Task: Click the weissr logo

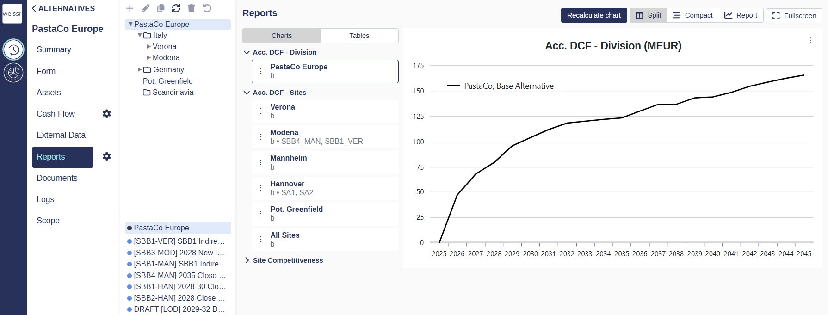Action: pos(12,13)
